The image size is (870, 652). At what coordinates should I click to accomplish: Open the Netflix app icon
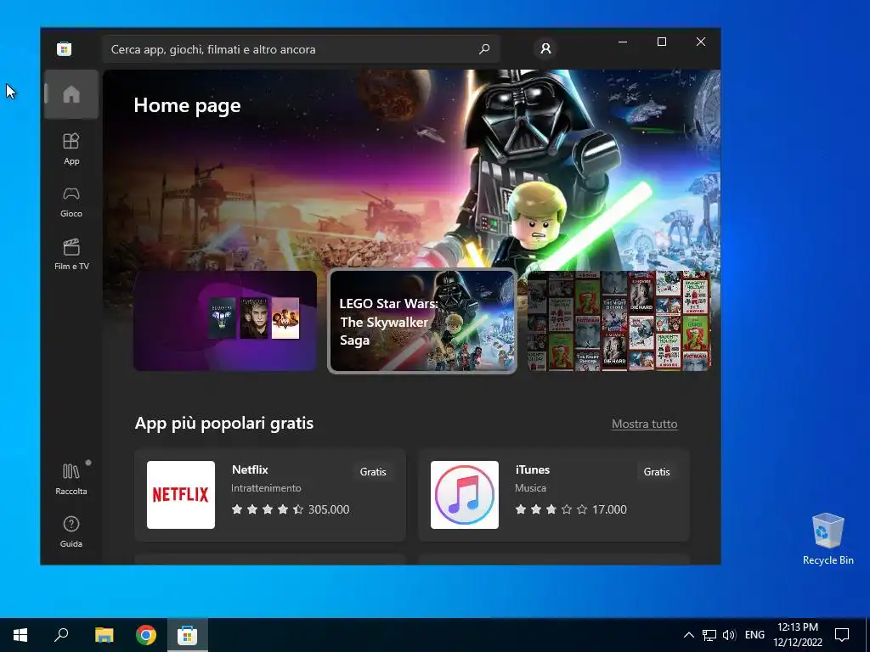pos(181,495)
